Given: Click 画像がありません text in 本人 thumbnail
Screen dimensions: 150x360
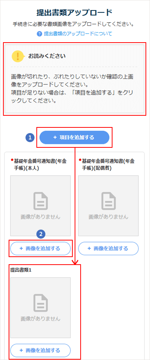Looking at the screenshot, I should 40,217.
